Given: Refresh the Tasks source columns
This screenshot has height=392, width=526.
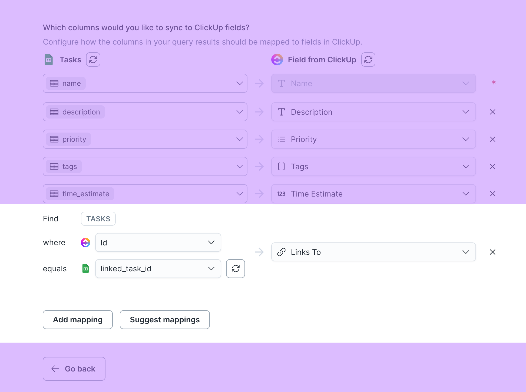Looking at the screenshot, I should pos(93,60).
